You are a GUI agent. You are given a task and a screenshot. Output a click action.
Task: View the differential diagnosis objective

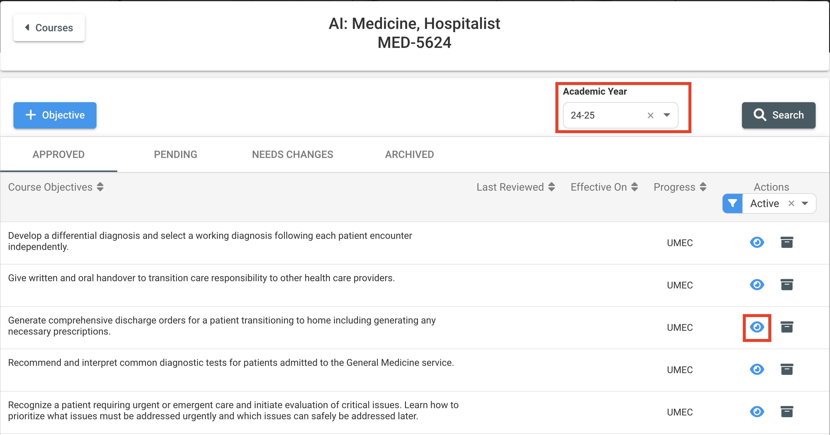(757, 242)
